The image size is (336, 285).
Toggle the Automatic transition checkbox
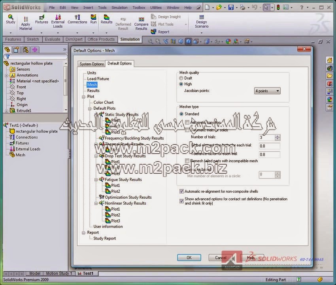[187, 122]
